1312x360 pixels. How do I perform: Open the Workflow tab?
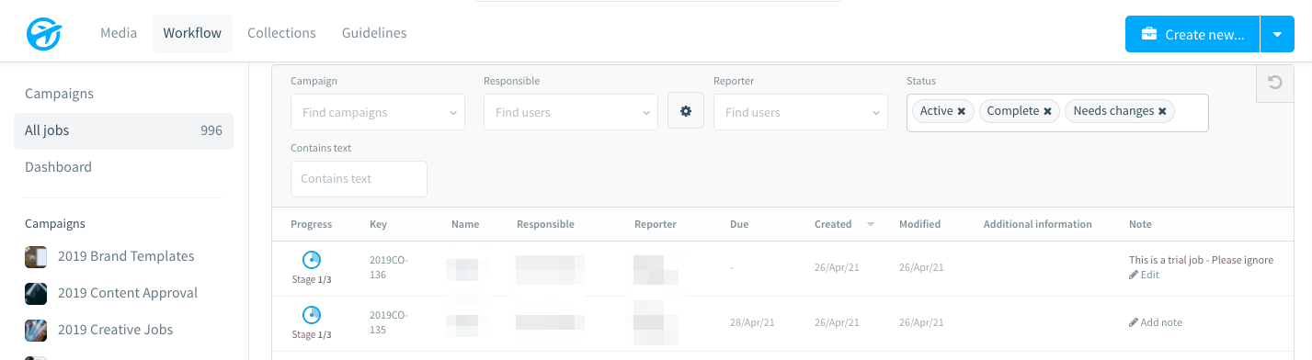(192, 33)
